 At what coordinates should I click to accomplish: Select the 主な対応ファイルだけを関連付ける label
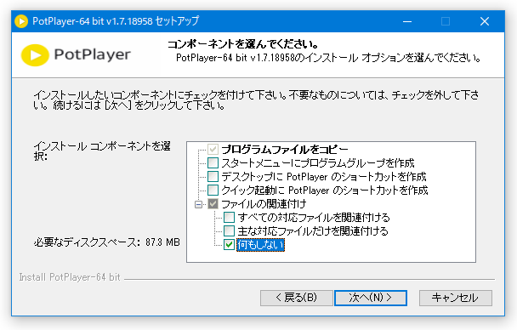pos(313,231)
